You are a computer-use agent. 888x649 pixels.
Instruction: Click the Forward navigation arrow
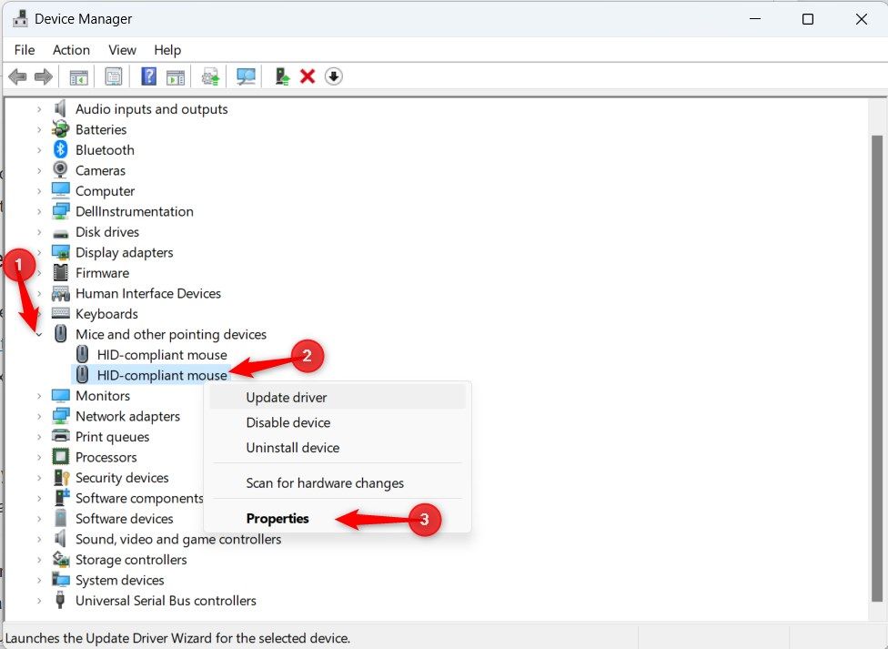(x=44, y=76)
